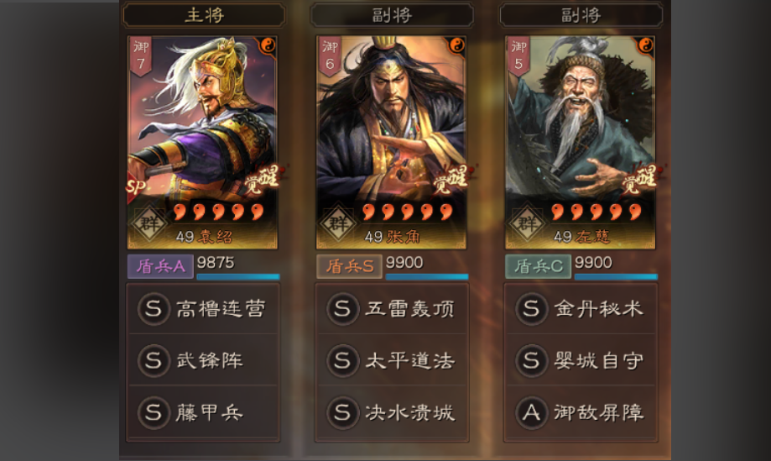Screen dimensions: 771x461
Task: Open the 盾兵A troop type label
Action: (160, 266)
